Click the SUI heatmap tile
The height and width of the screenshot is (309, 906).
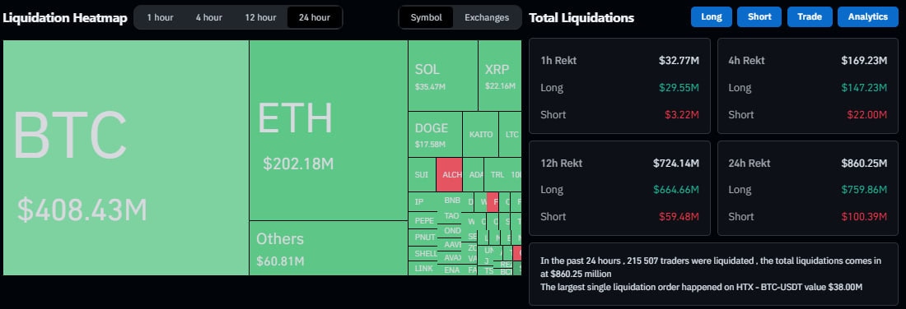coord(422,174)
